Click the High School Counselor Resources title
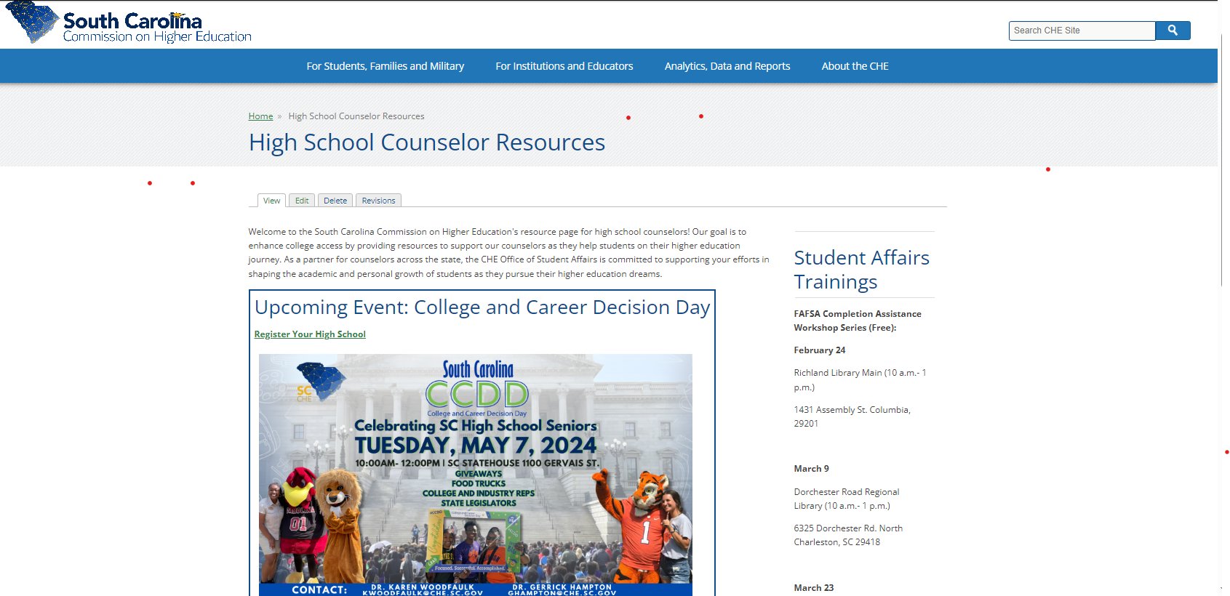Screen dimensions: 1230x596 (x=427, y=142)
